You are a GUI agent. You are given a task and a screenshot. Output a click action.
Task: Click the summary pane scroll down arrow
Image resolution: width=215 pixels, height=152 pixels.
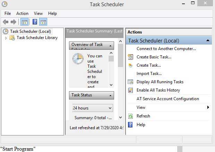[120, 117]
